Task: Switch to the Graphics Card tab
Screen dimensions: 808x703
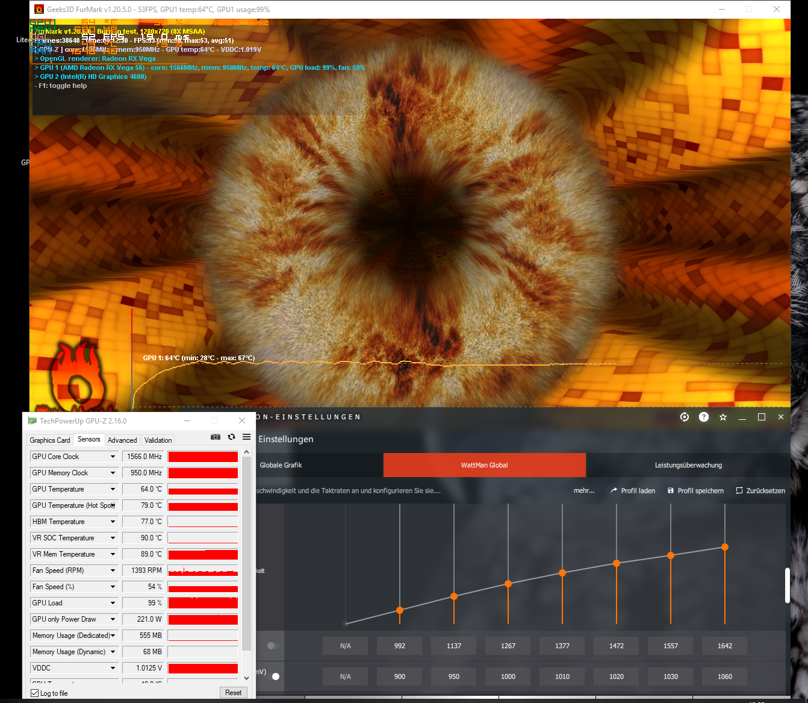Action: 50,440
